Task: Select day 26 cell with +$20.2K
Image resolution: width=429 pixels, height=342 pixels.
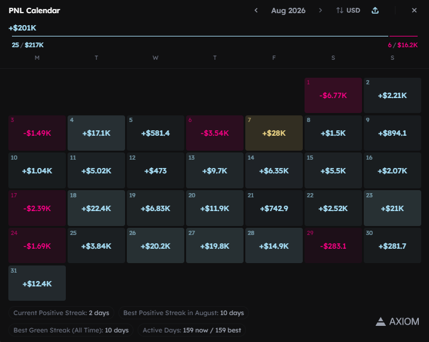Action: [x=156, y=246]
